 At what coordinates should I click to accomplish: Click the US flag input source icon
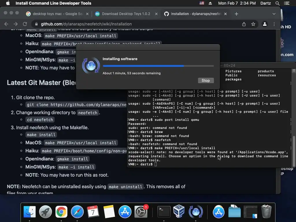[202, 3]
